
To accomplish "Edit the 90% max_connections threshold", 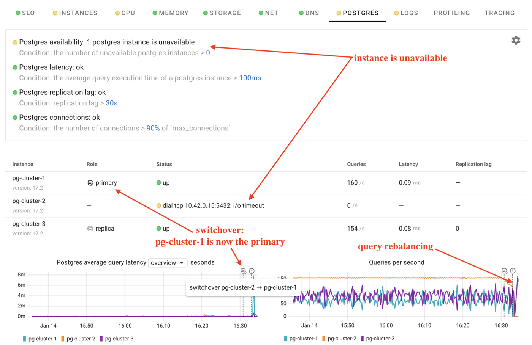I will [153, 128].
